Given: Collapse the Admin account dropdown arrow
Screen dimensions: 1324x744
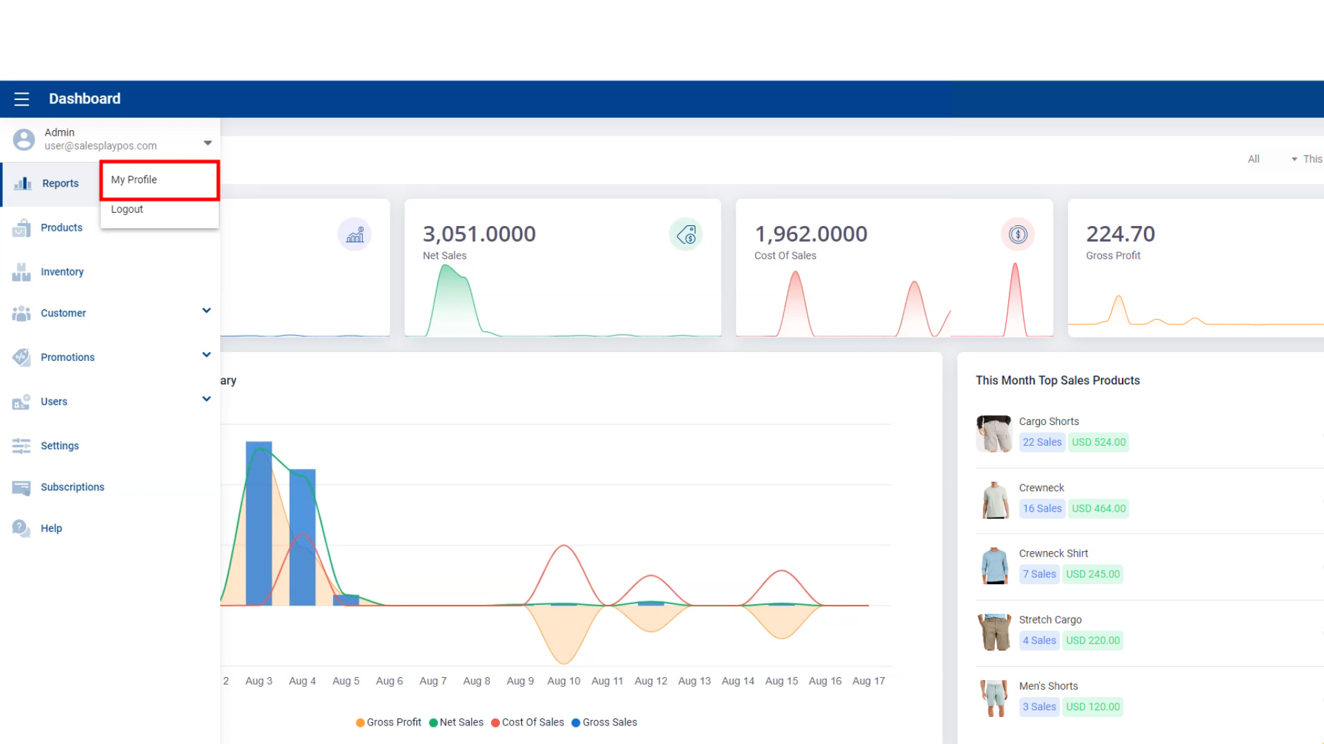Looking at the screenshot, I should [x=208, y=143].
